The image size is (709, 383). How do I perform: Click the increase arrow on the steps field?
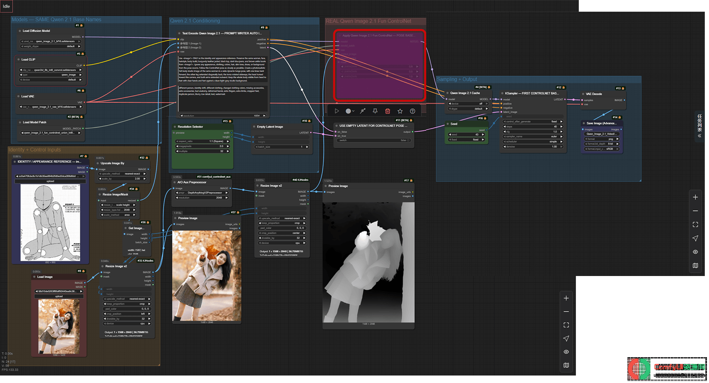point(561,127)
